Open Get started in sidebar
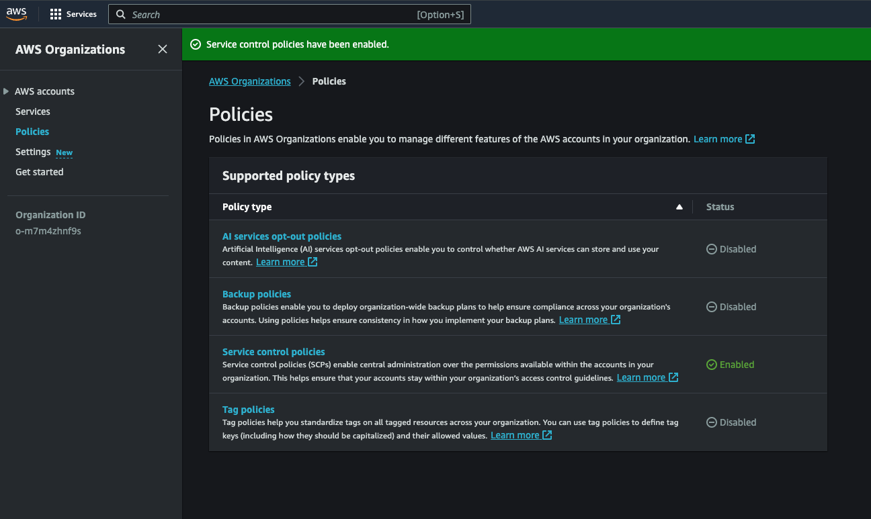Image resolution: width=871 pixels, height=519 pixels. click(40, 172)
